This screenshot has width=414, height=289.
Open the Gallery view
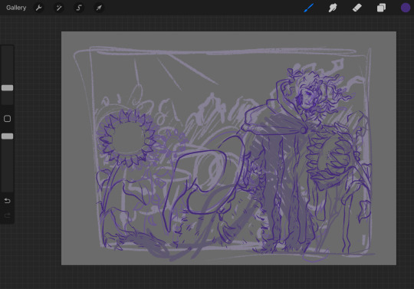point(16,8)
